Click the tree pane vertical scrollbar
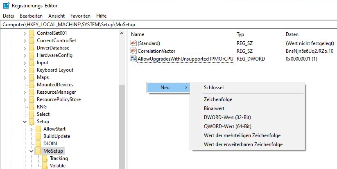This screenshot has width=337, height=169. (122, 123)
